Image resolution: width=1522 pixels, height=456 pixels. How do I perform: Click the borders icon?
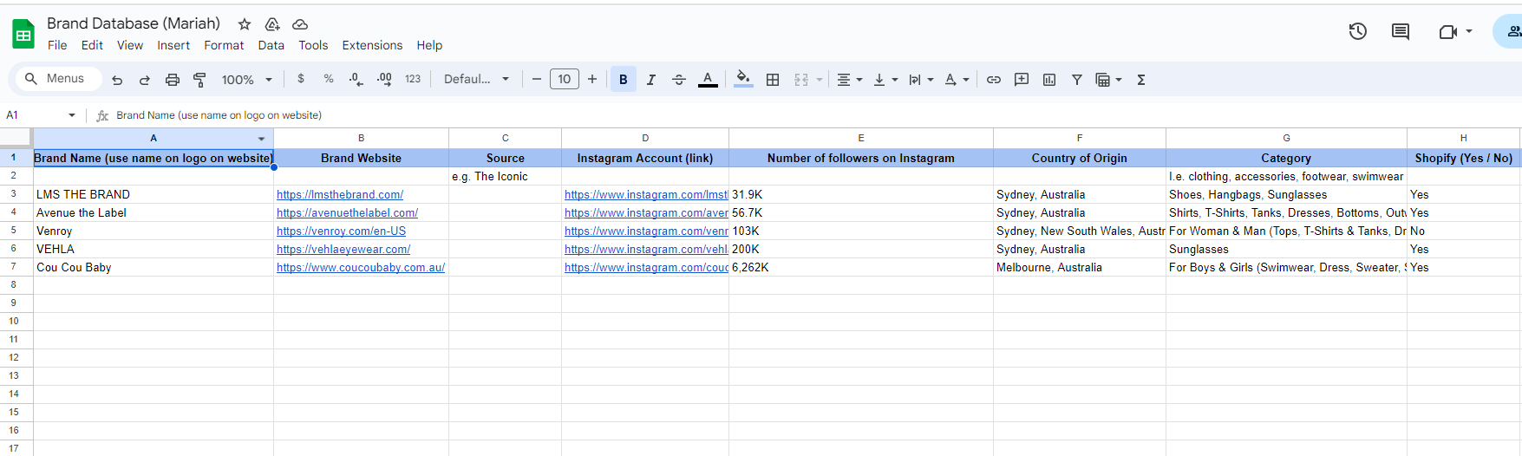point(773,80)
